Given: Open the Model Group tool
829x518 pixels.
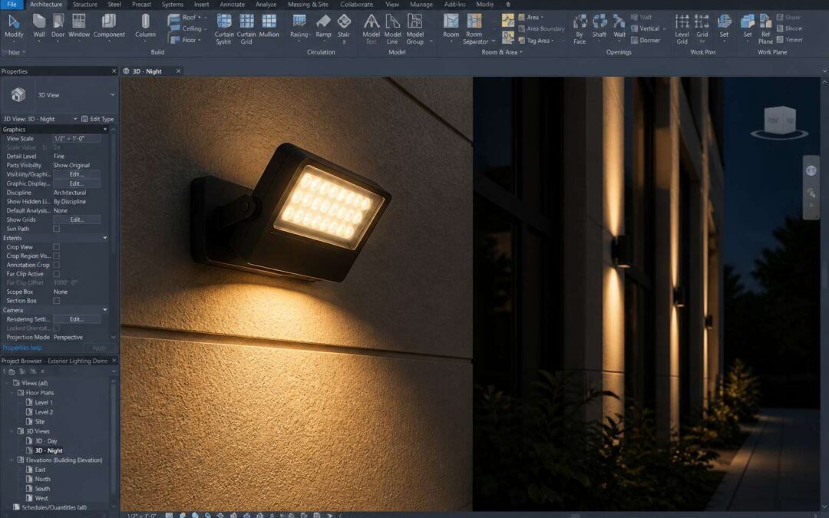Looking at the screenshot, I should pyautogui.click(x=415, y=29).
